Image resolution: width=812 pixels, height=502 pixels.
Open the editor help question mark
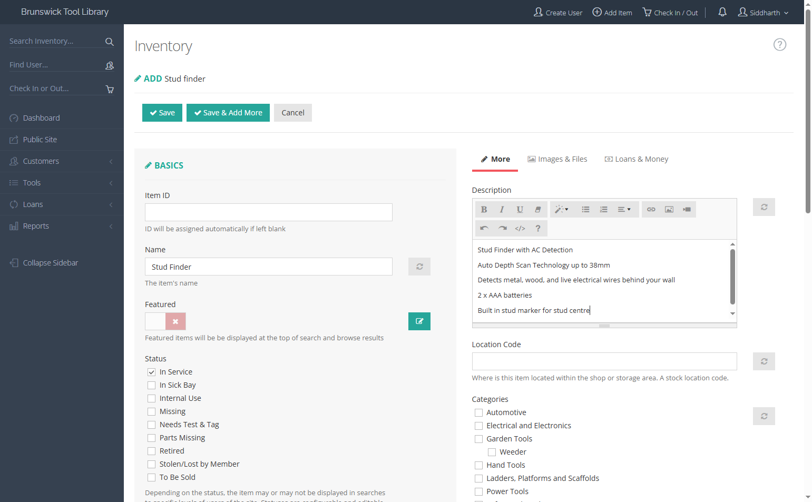(538, 228)
